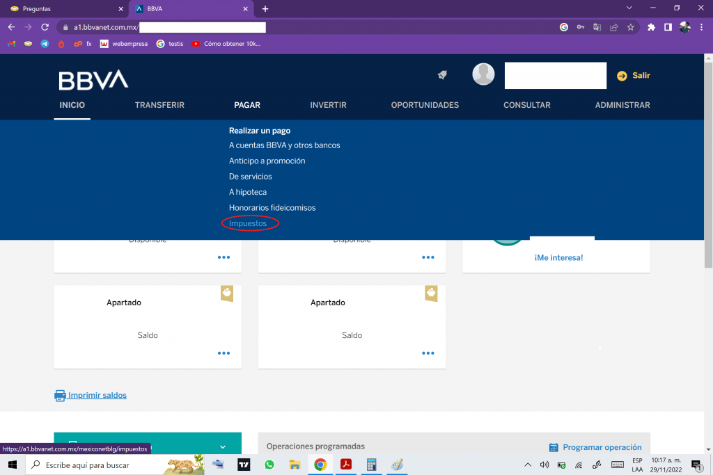Click the calendar icon next to Programar operación
The height and width of the screenshot is (475, 713).
coord(554,447)
